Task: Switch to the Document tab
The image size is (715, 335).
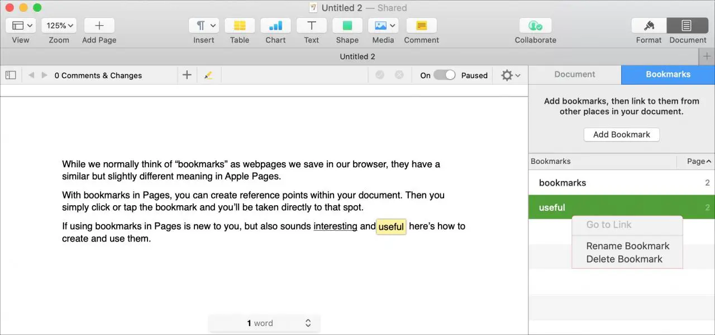Action: (x=575, y=75)
